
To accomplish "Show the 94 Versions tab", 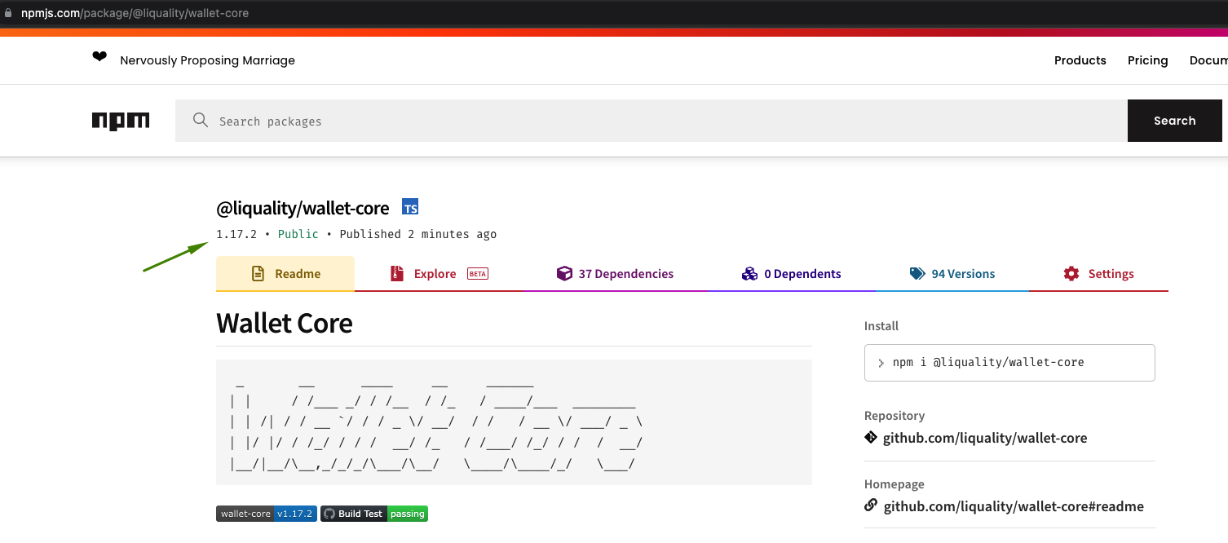I will tap(952, 274).
